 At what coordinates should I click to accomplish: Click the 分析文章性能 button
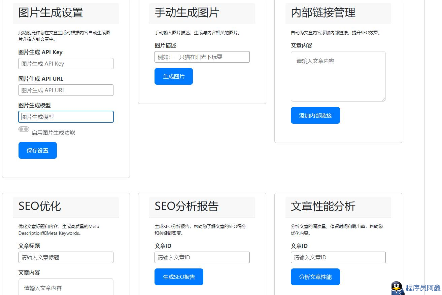(x=315, y=277)
